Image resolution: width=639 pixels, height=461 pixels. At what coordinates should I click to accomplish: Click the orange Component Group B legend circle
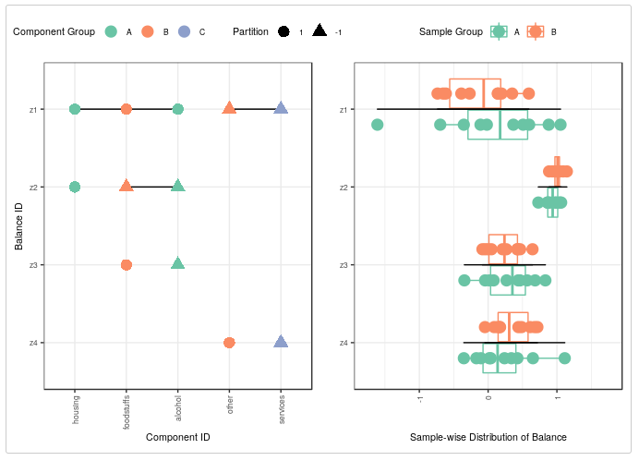pos(148,31)
